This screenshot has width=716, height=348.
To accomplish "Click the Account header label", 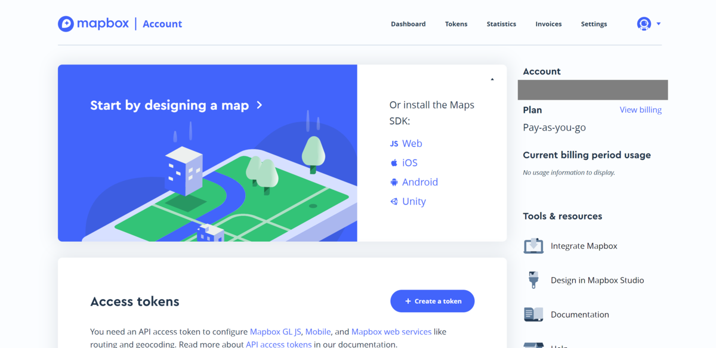I will [x=162, y=24].
